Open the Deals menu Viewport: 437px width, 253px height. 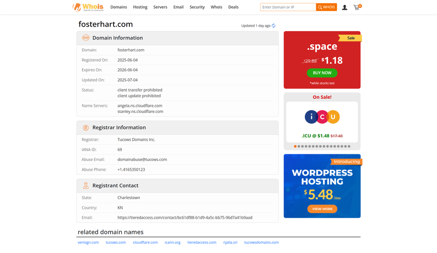coord(233,7)
